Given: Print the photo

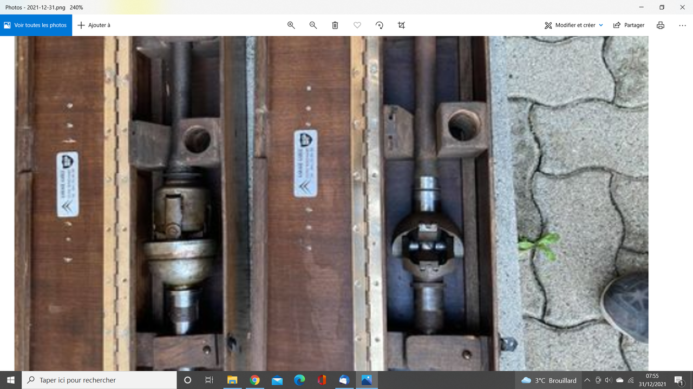Looking at the screenshot, I should click(661, 25).
